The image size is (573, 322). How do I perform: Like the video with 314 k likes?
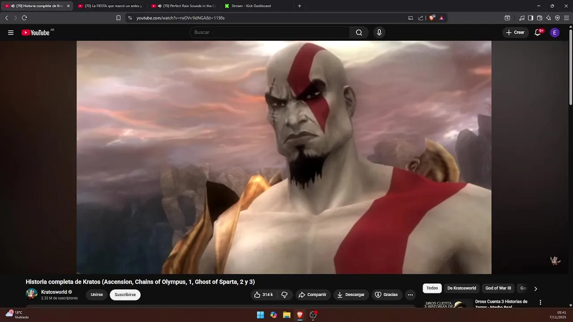(263, 295)
